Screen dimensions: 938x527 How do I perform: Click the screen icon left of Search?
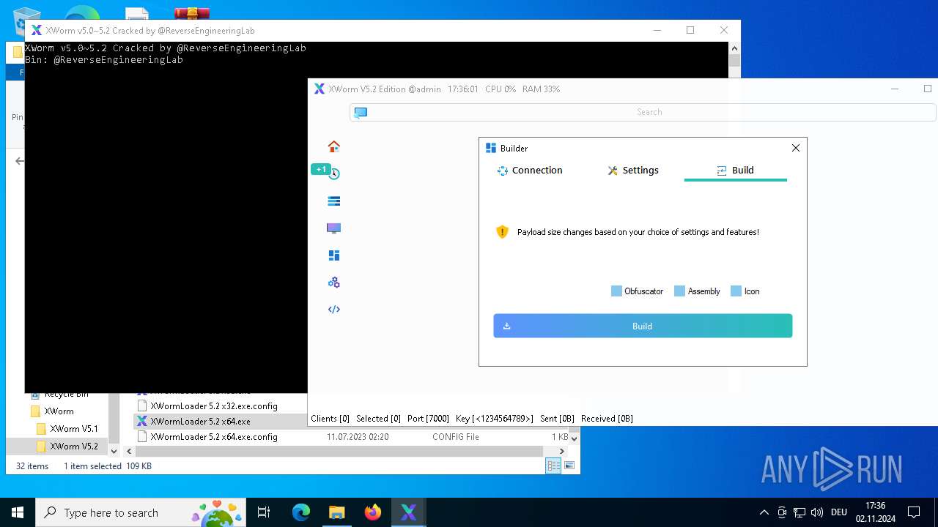pyautogui.click(x=361, y=112)
